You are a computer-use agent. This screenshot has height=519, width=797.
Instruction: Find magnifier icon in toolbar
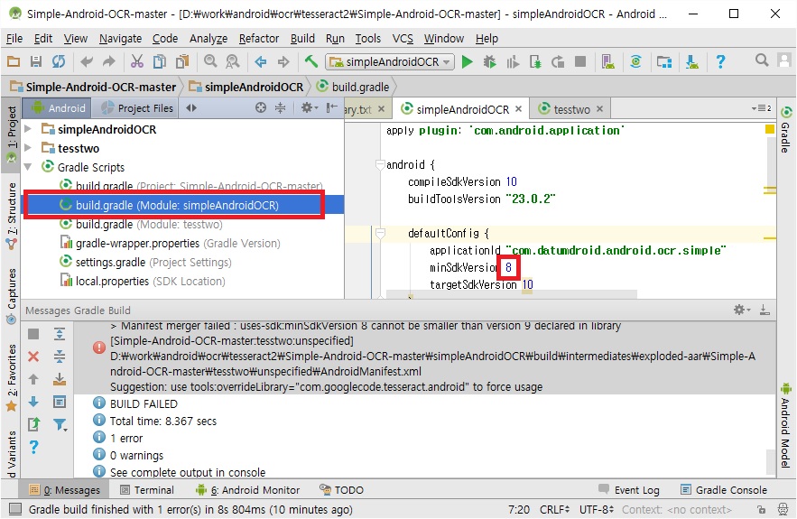pyautogui.click(x=210, y=61)
